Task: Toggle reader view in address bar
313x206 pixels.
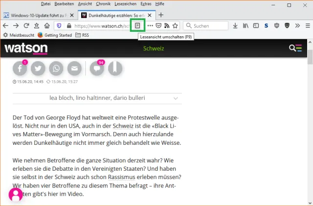Action: [x=138, y=25]
